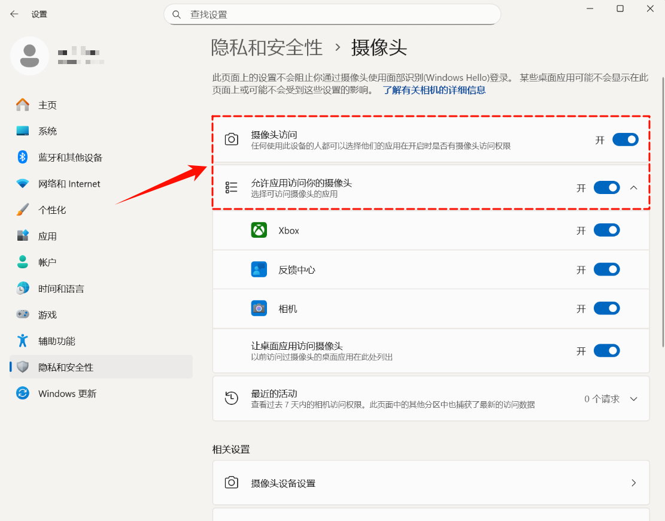Click the history icon next to 最近的活动

click(x=231, y=399)
